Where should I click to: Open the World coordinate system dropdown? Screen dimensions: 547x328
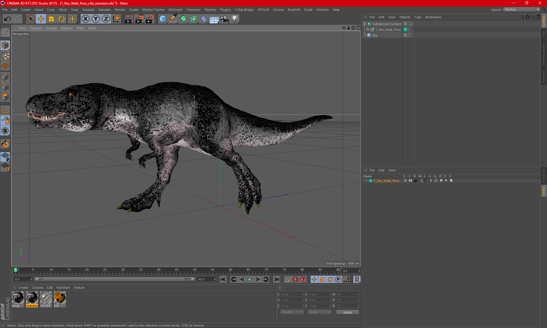[292, 312]
